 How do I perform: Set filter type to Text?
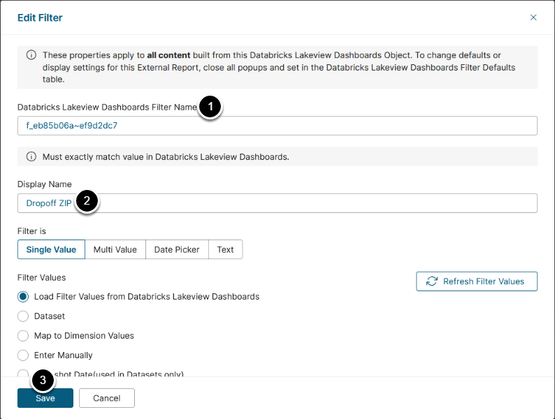point(225,249)
